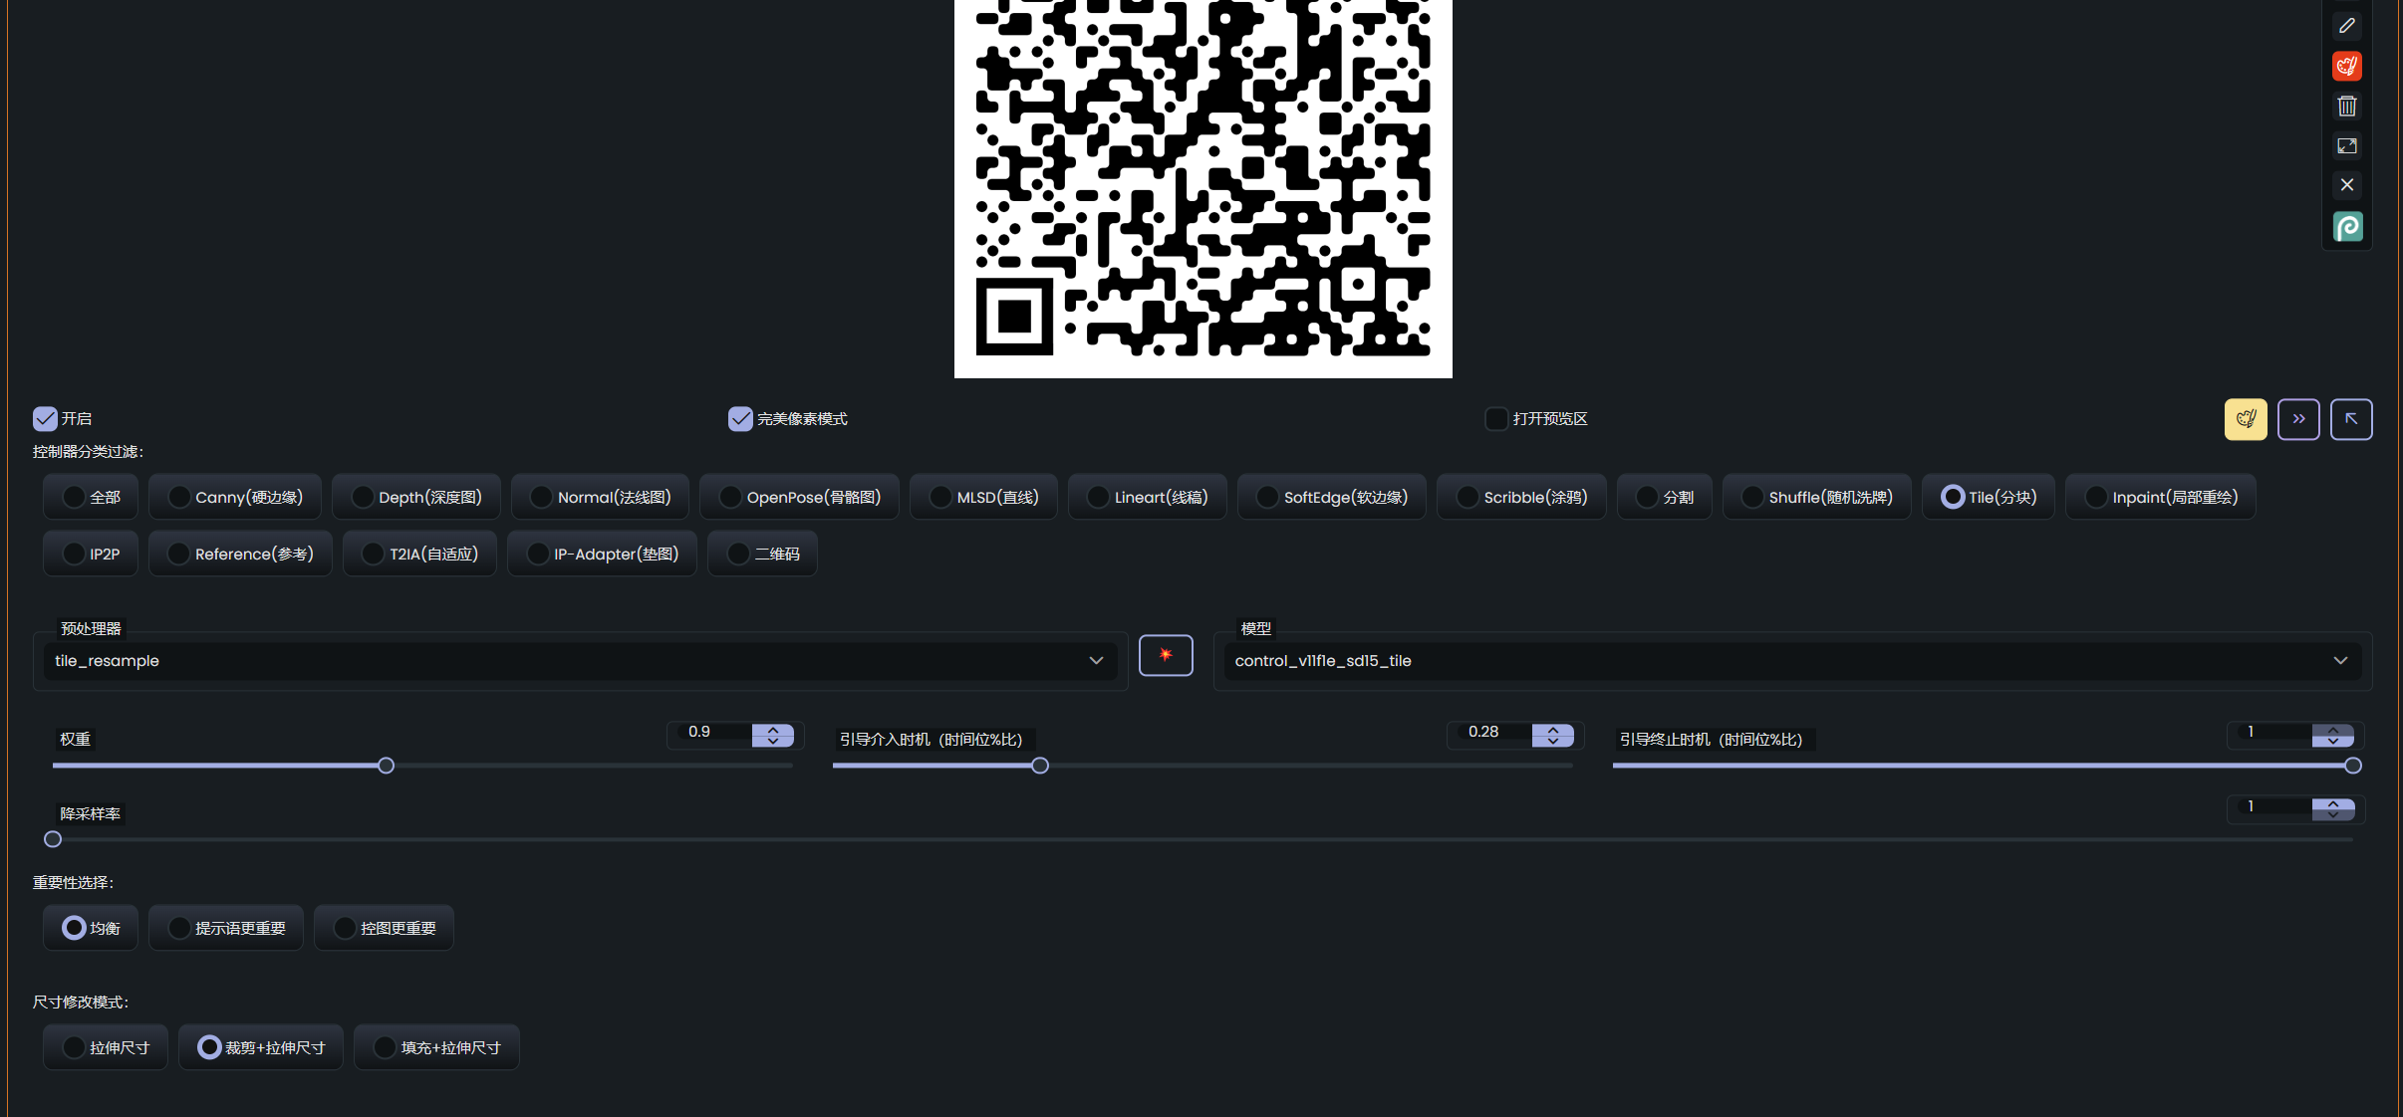The image size is (2403, 1117).
Task: Click the 权重 slider handle
Action: [x=386, y=766]
